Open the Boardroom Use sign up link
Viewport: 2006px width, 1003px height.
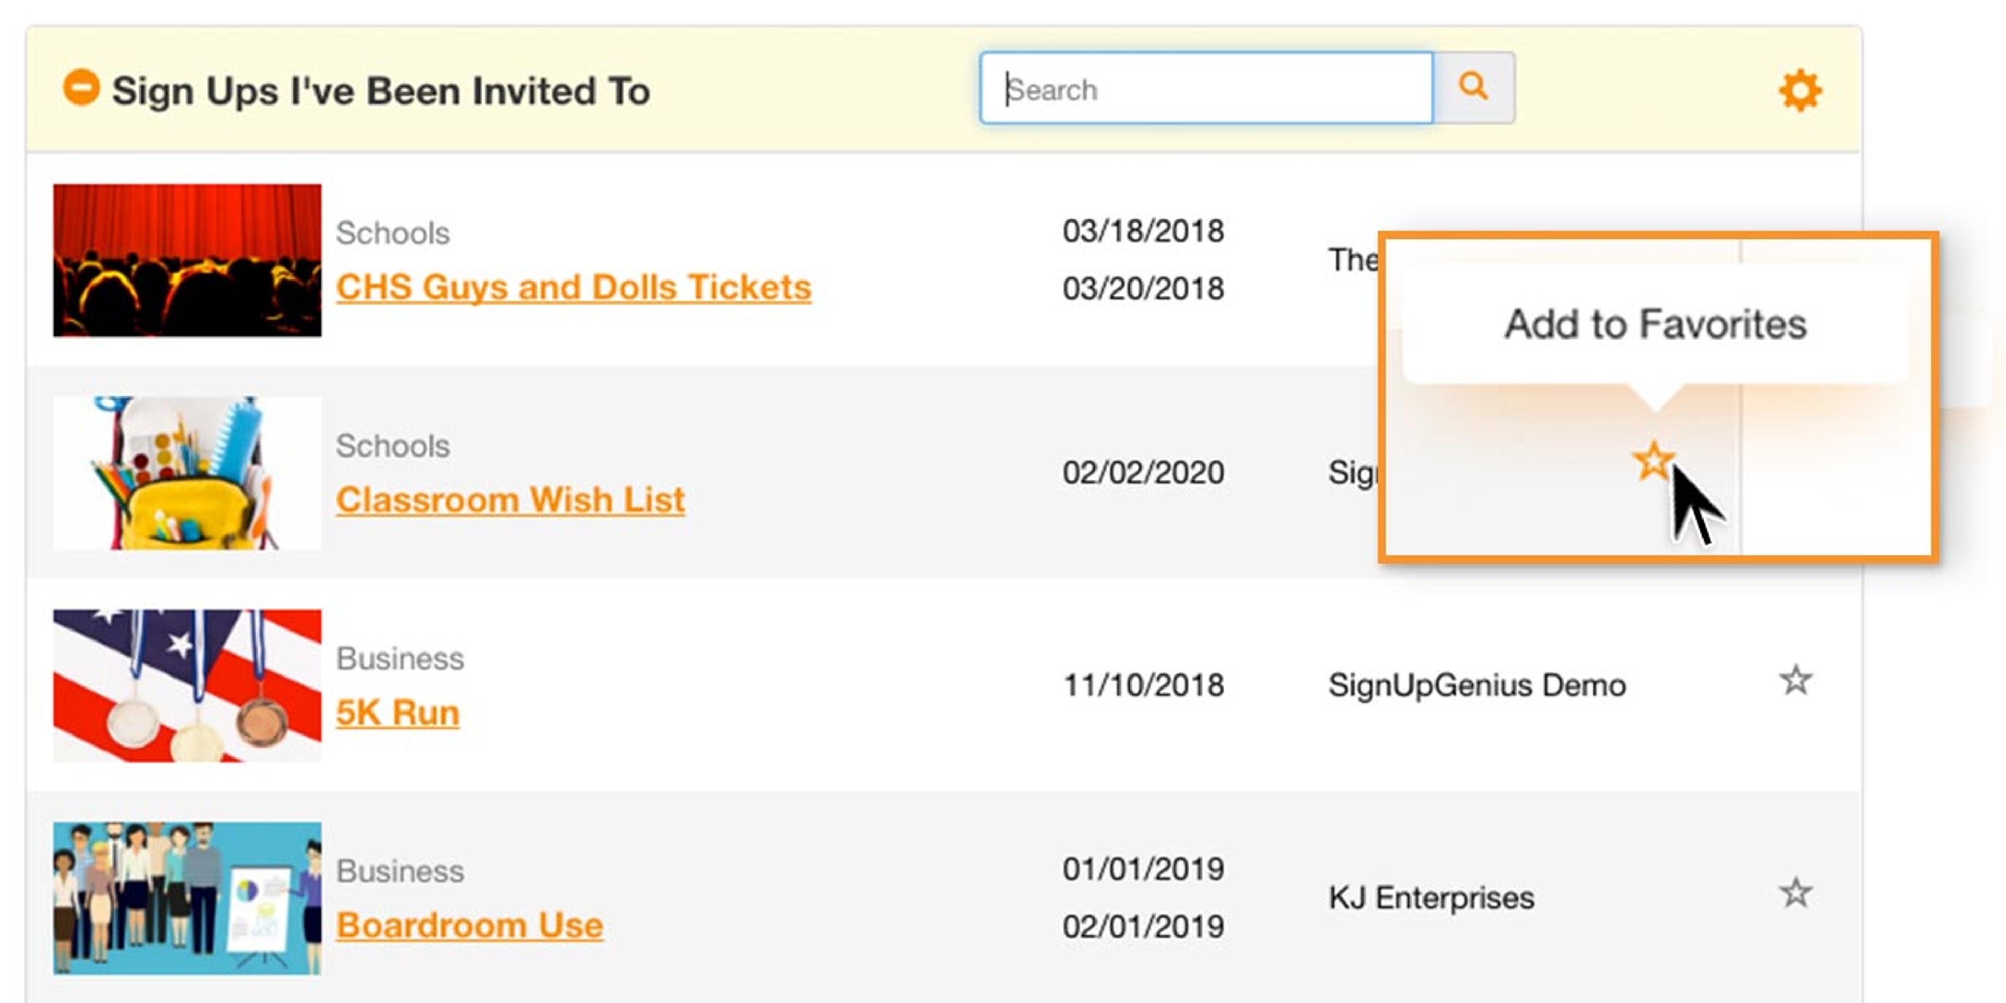[470, 925]
